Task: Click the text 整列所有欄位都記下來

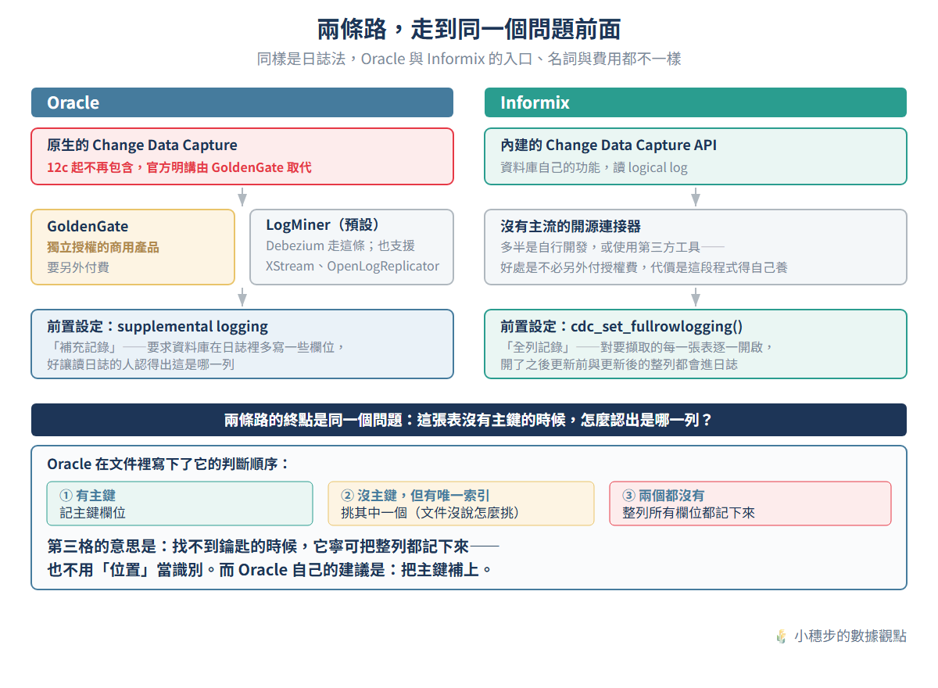Action: click(x=689, y=513)
